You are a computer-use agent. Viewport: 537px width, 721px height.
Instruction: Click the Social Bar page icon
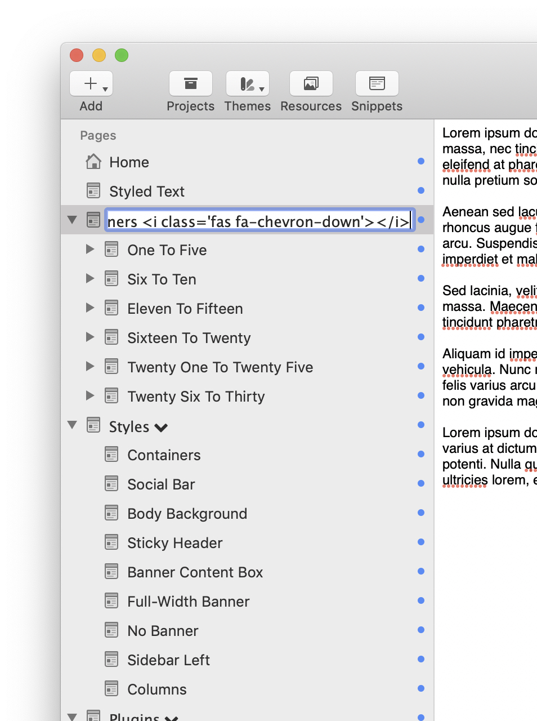[x=111, y=484]
